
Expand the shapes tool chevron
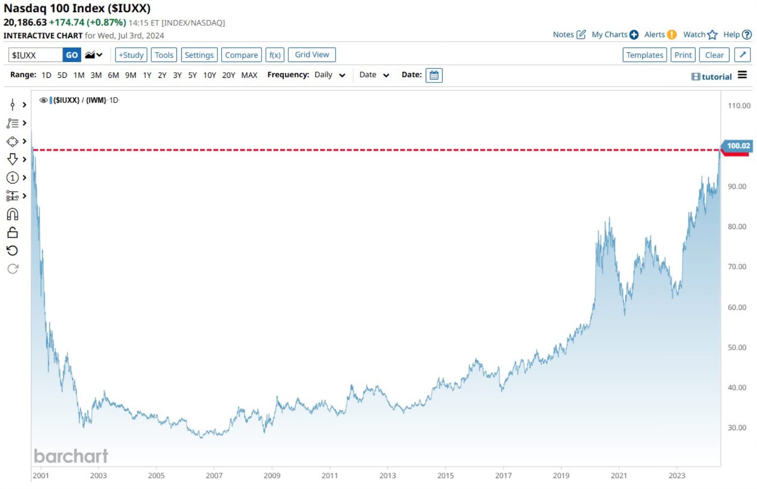tap(24, 141)
